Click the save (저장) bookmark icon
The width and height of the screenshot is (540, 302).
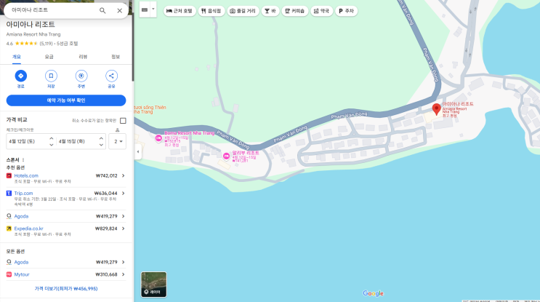coord(51,76)
